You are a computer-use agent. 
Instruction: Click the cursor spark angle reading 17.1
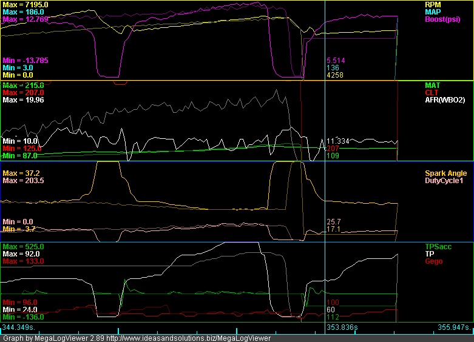tap(333, 229)
